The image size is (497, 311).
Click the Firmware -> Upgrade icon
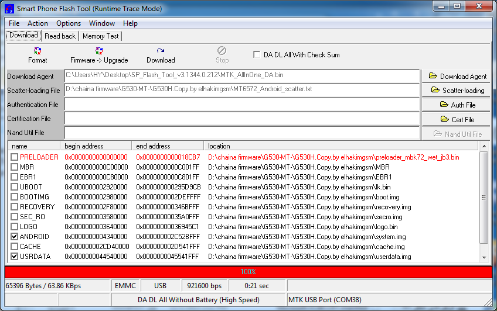pos(99,51)
